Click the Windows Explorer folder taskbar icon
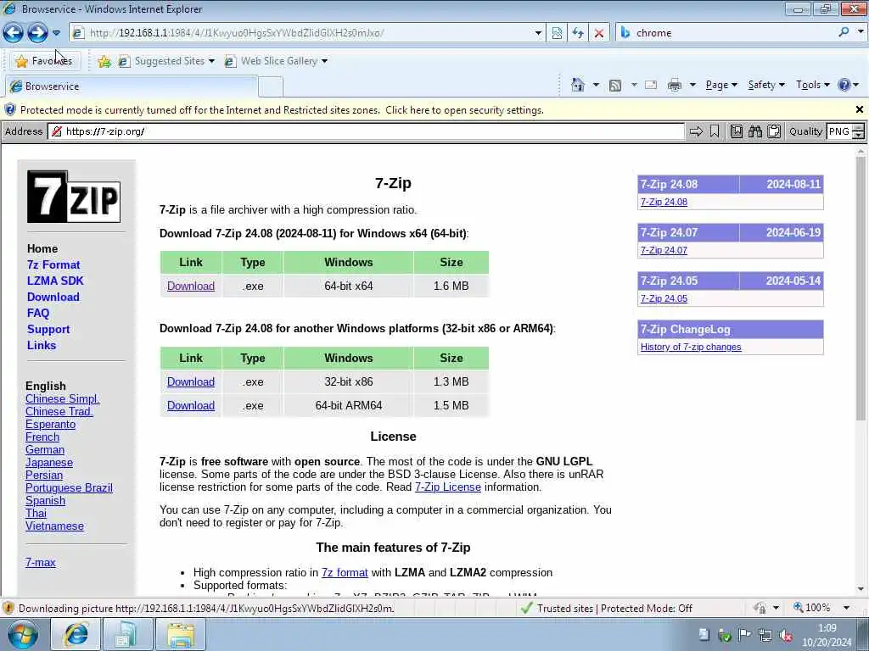Screen dimensions: 869x651 [x=181, y=634]
